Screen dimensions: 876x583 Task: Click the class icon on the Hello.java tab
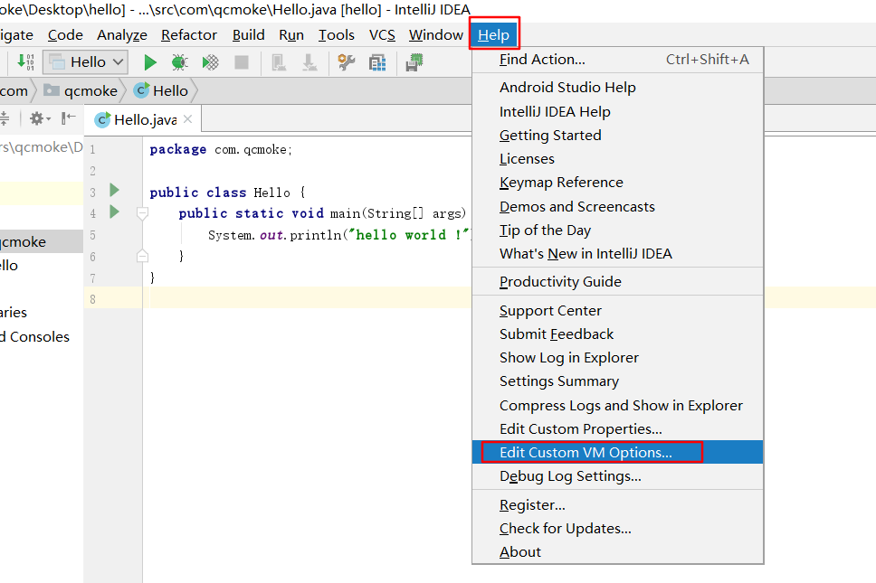point(102,119)
